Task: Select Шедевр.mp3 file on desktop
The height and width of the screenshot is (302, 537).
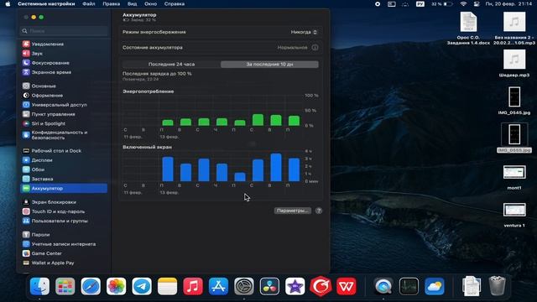Action: point(514,64)
